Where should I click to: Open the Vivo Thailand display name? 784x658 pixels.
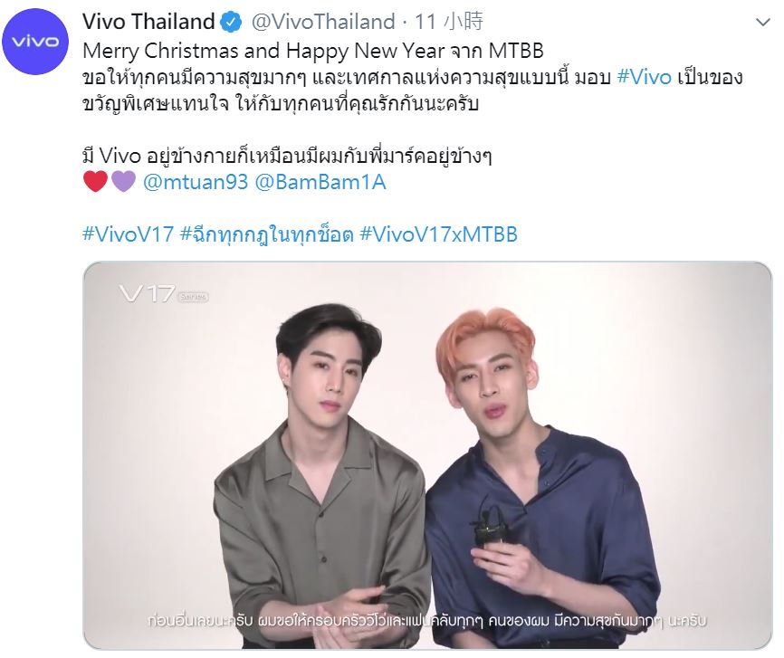click(x=148, y=22)
